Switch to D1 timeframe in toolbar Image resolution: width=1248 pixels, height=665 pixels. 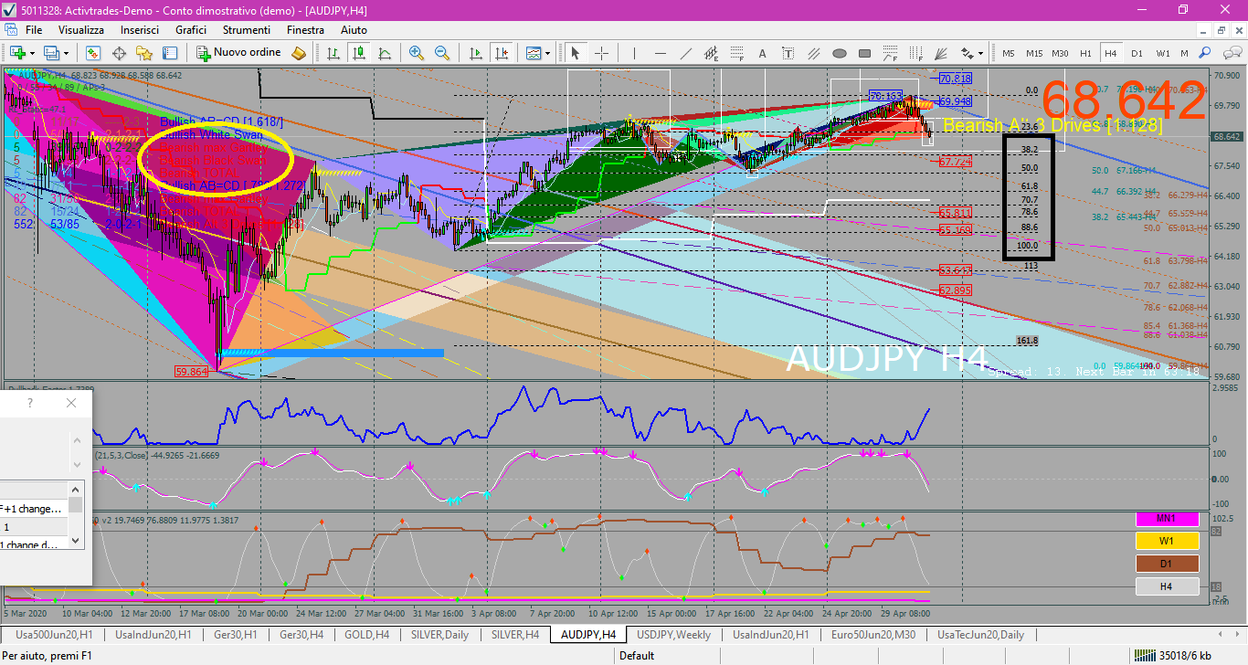click(1137, 53)
